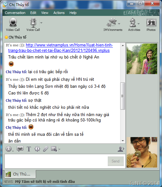Start a Video Call with the webcam icon
This screenshot has width=162, height=187.
pyautogui.click(x=13, y=22)
